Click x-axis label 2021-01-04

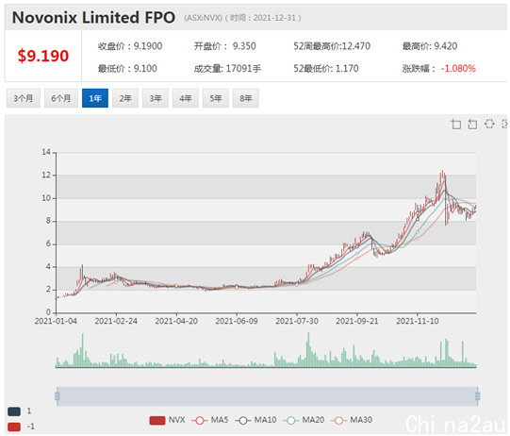point(56,322)
